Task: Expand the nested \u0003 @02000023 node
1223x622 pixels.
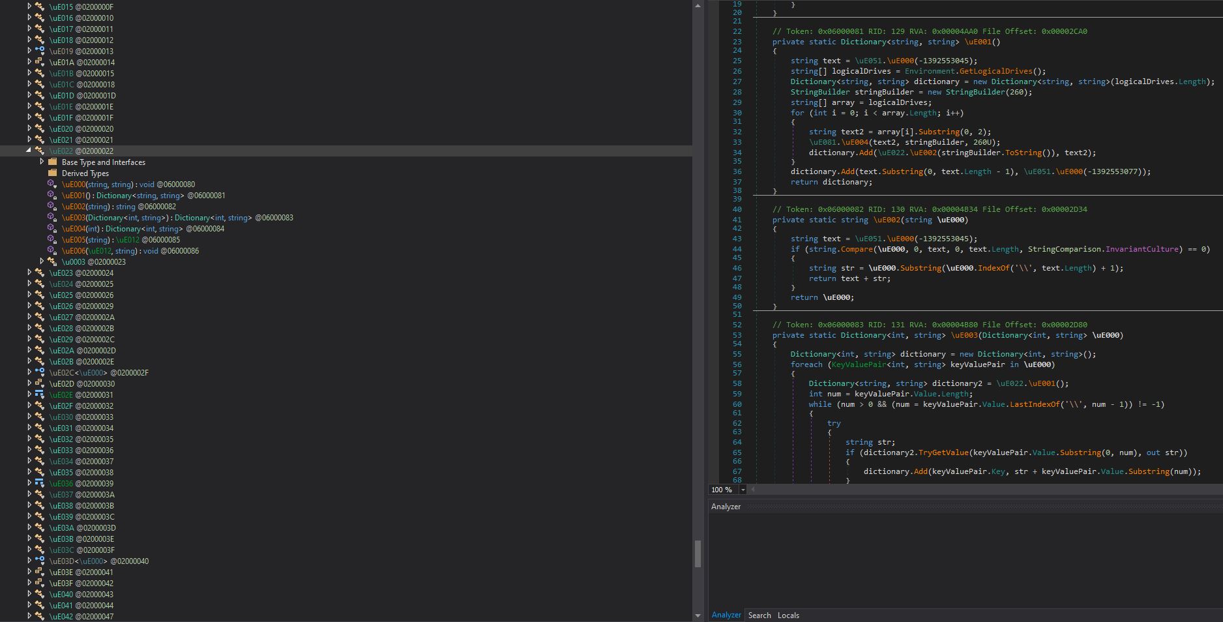Action: [x=42, y=261]
